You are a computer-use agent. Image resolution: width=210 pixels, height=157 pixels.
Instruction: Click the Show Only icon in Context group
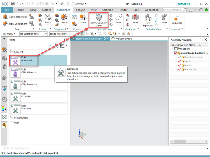click(75, 24)
